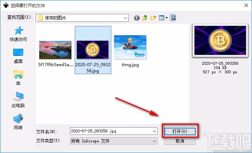Create a new folder

point(153,18)
